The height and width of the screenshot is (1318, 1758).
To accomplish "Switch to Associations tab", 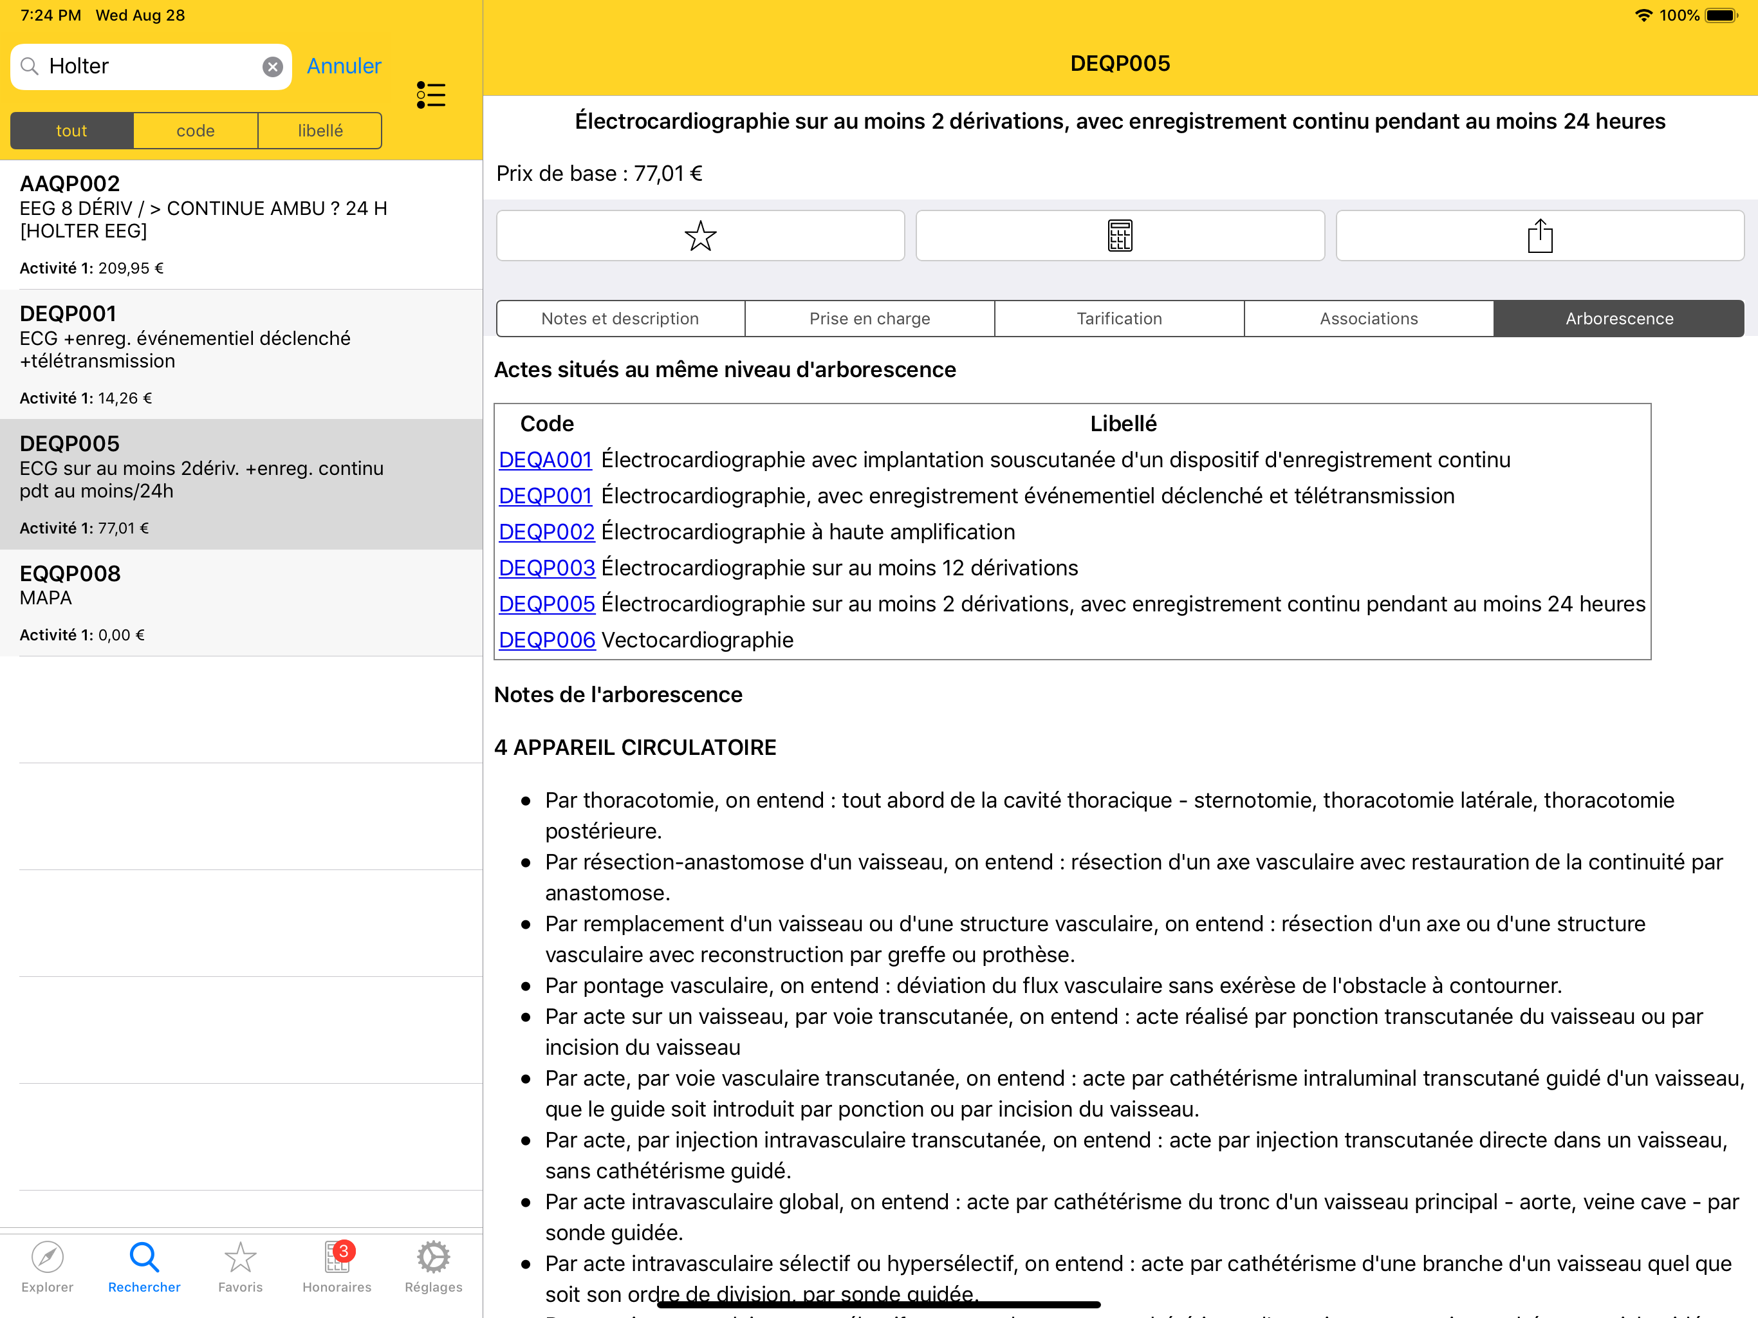I will [1369, 319].
